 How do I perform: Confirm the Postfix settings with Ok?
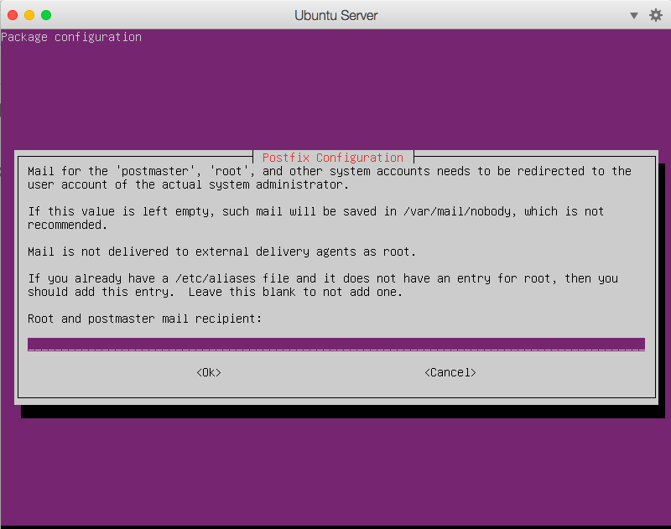(x=208, y=372)
